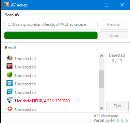Click the red Comodo C antivirus icon
130x123 pixels.
(x=10, y=66)
